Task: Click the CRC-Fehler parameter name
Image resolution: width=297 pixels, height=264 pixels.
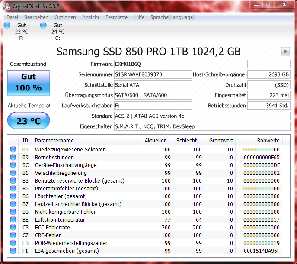Action: click(48, 235)
